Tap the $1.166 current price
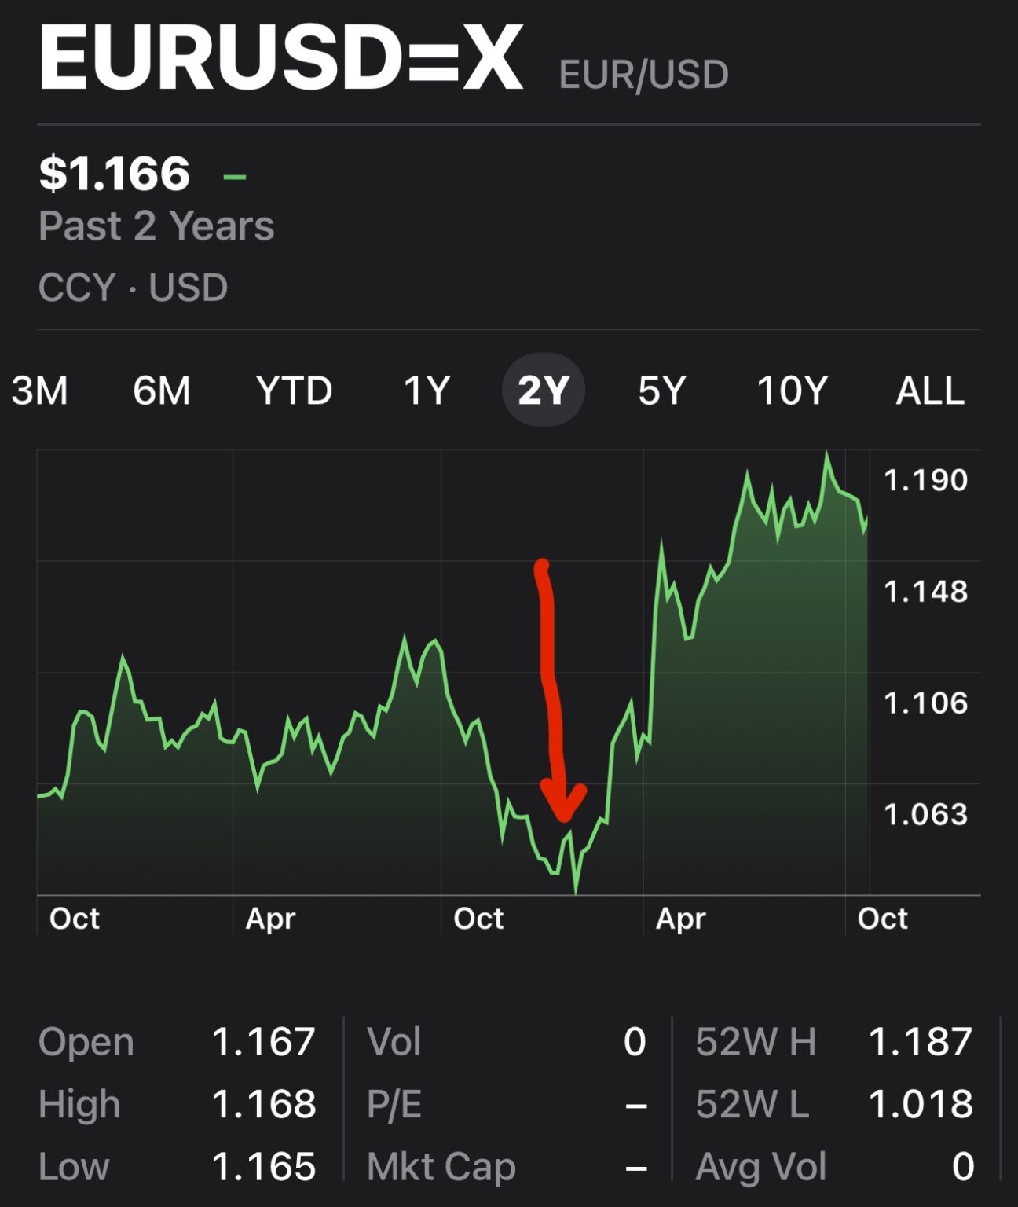This screenshot has height=1207, width=1018. coord(115,174)
